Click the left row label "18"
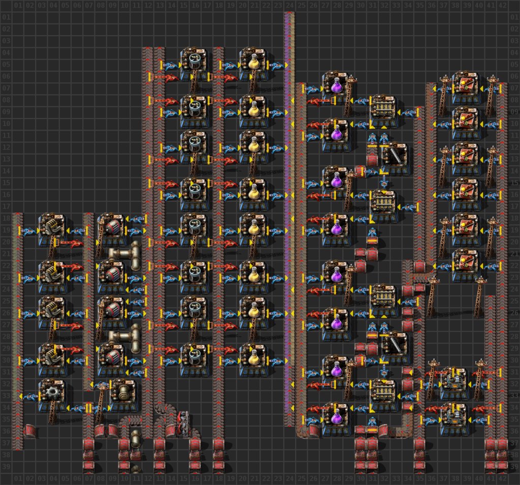The width and height of the screenshot is (520, 485). point(6,219)
